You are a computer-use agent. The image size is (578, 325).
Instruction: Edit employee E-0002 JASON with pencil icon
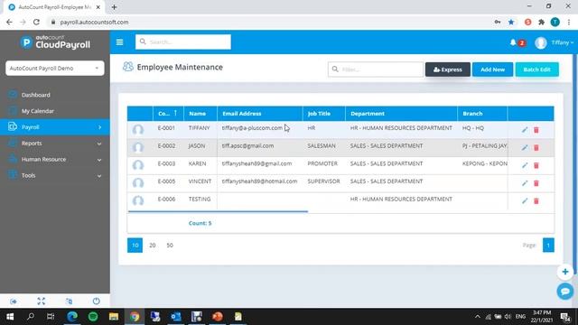point(525,147)
